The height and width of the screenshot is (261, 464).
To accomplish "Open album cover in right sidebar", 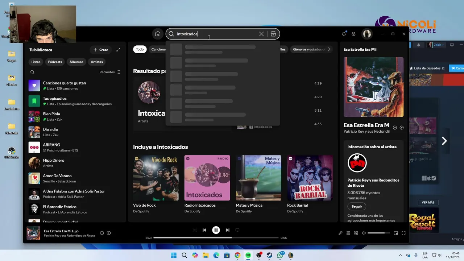I will [x=373, y=87].
